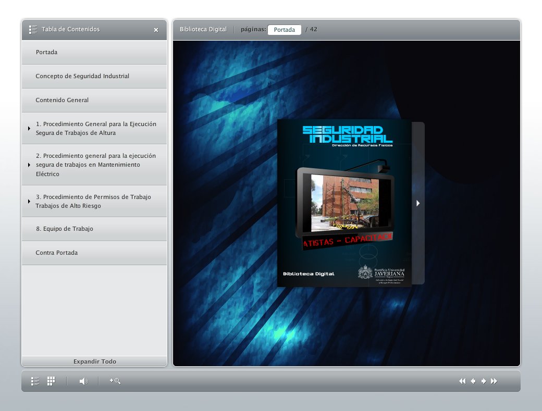
Task: Mute the page-flip sound
Action: [83, 381]
